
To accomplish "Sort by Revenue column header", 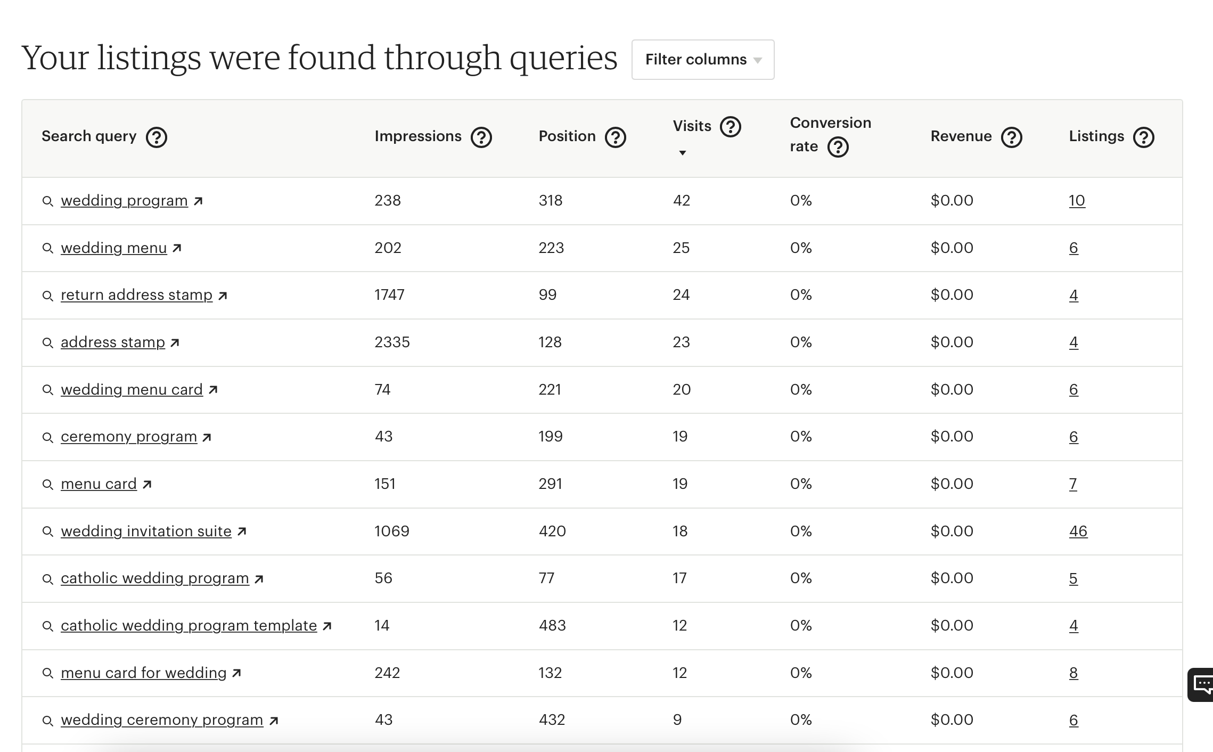I will pyautogui.click(x=961, y=136).
